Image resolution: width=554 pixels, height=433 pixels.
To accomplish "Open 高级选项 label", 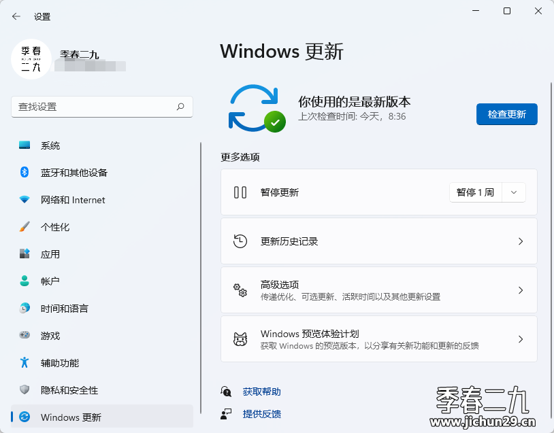I will click(280, 284).
